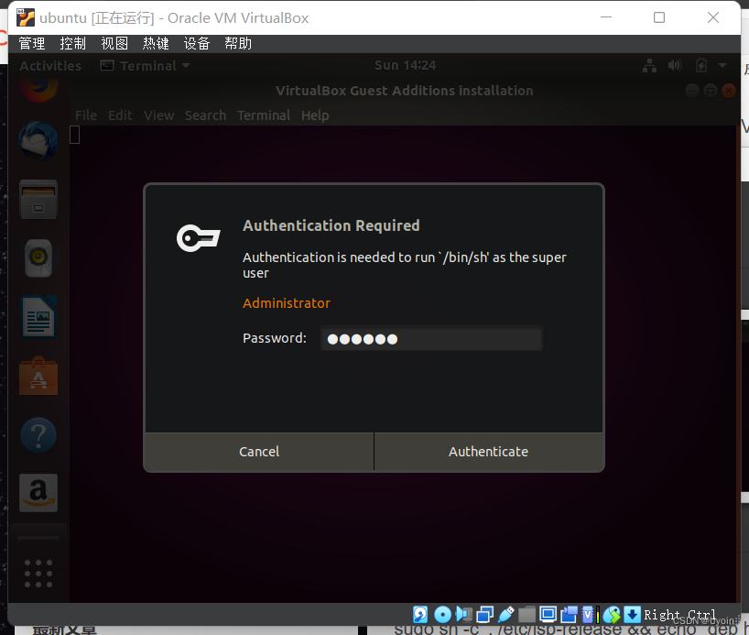Click the volume icon in the top bar
Image resolution: width=749 pixels, height=635 pixels.
(675, 65)
